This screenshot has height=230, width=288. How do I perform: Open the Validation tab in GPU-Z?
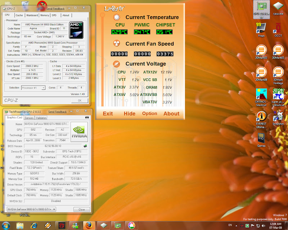[41, 118]
